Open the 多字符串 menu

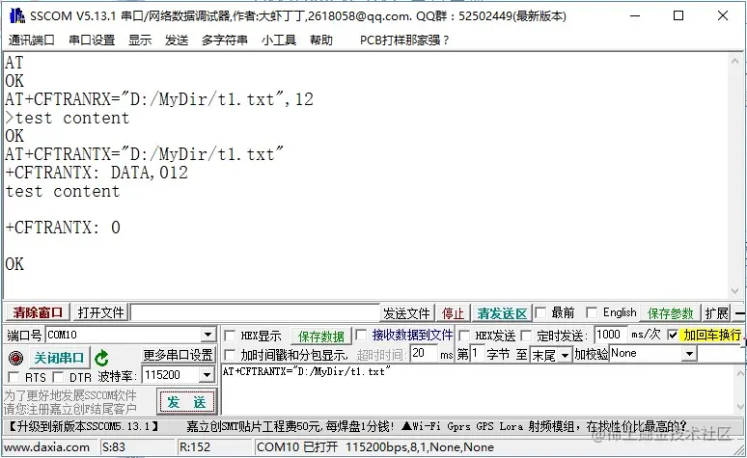click(x=225, y=40)
